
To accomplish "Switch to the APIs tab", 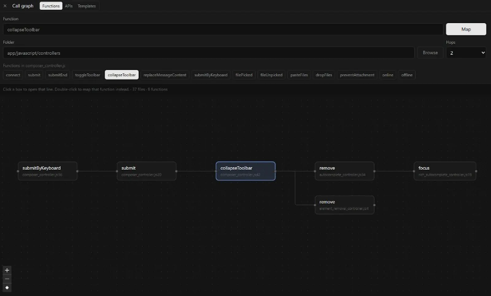I will tap(69, 6).
